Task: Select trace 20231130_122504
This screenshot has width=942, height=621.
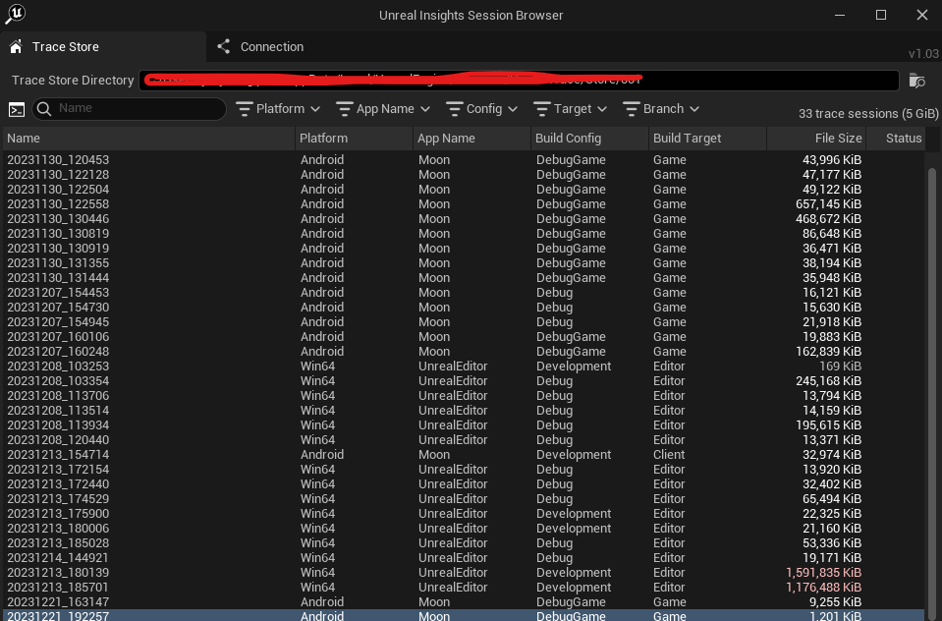Action: pos(464,190)
